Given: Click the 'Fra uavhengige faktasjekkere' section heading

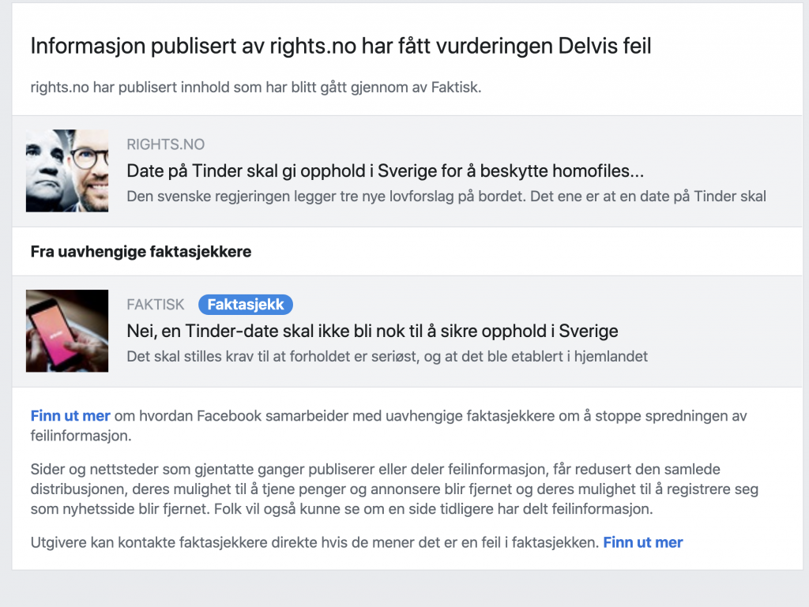Looking at the screenshot, I should coord(141,252).
